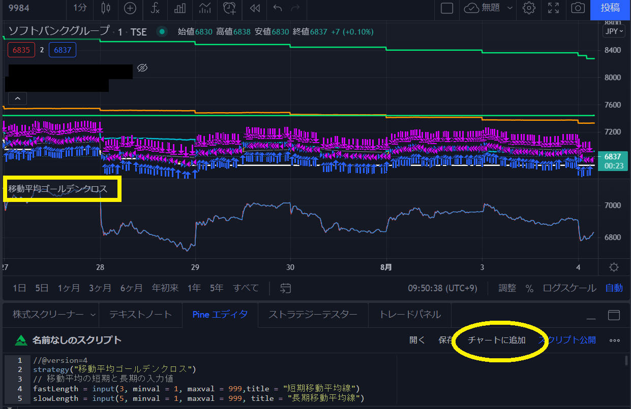This screenshot has height=409, width=631.
Task: Select the 5日 date range
Action: click(x=42, y=288)
